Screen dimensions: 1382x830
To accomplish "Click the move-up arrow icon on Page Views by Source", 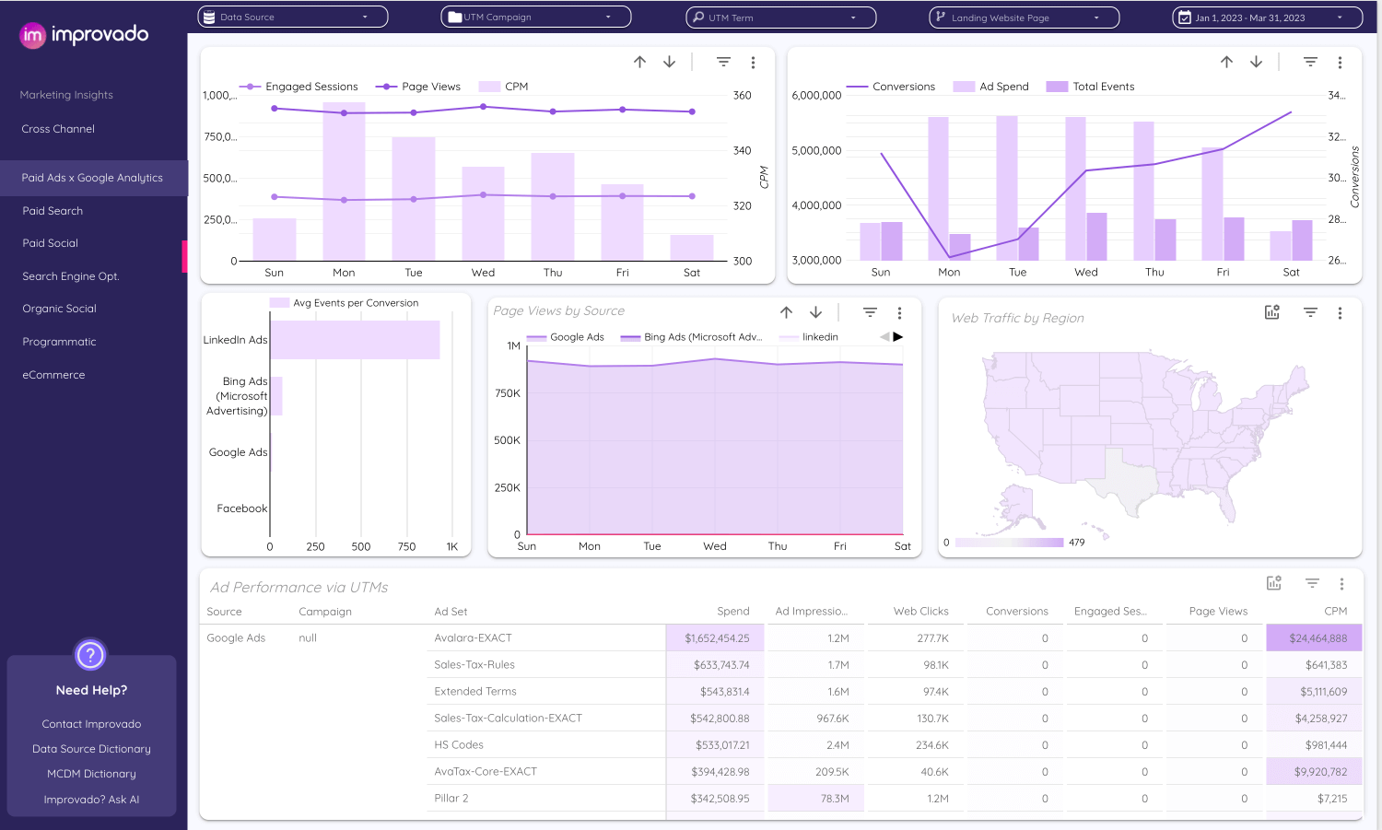I will pyautogui.click(x=786, y=312).
